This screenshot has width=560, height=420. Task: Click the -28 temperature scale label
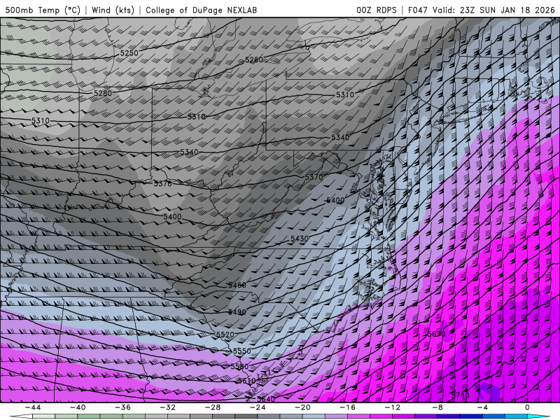pos(213,407)
